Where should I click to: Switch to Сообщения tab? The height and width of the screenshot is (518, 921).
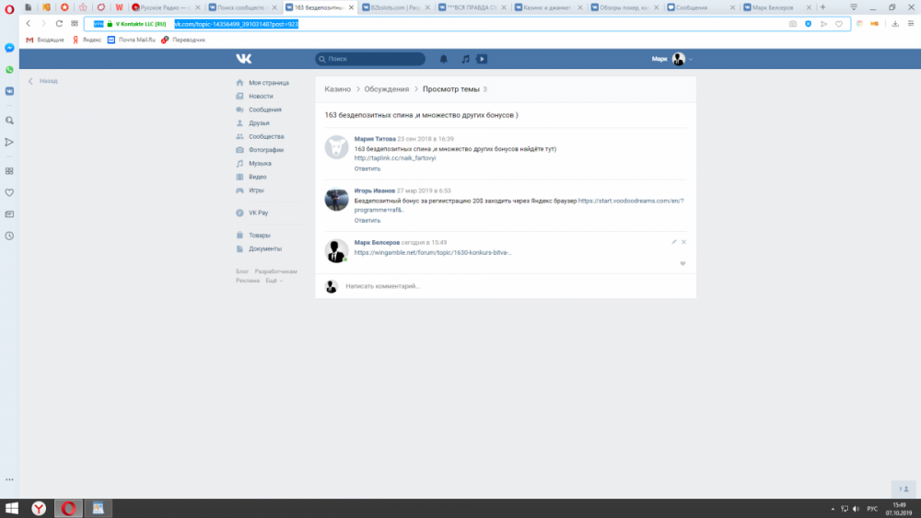point(700,7)
